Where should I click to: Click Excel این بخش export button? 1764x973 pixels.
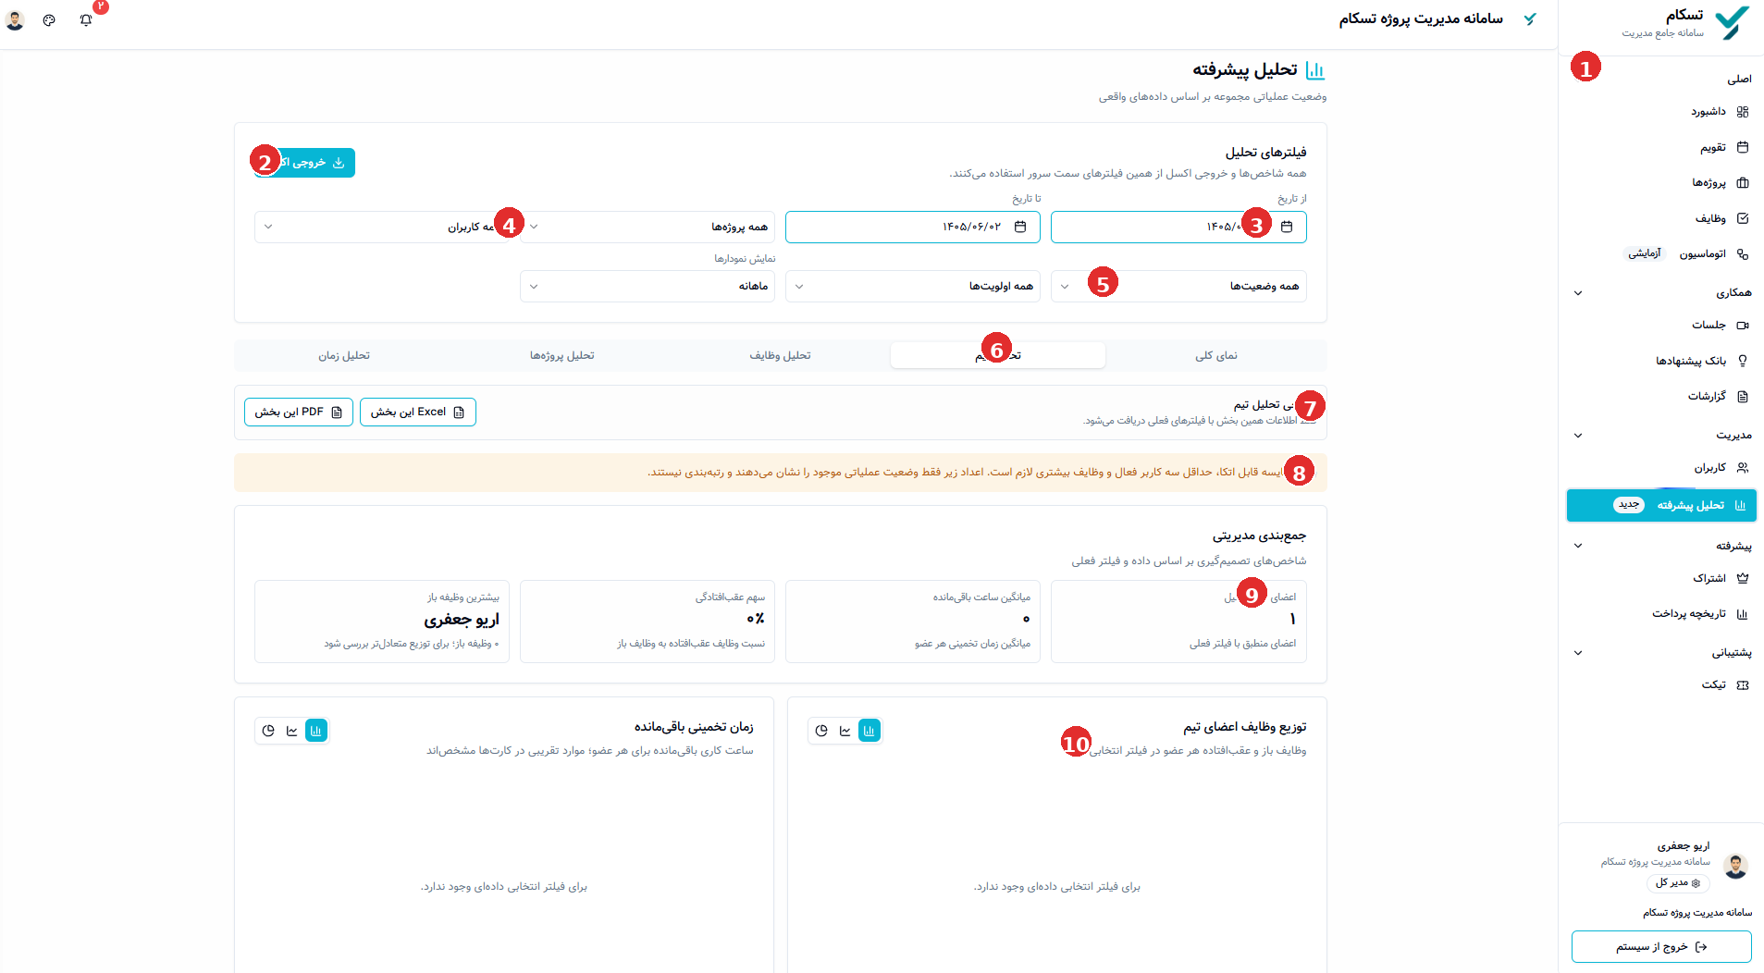click(x=418, y=412)
